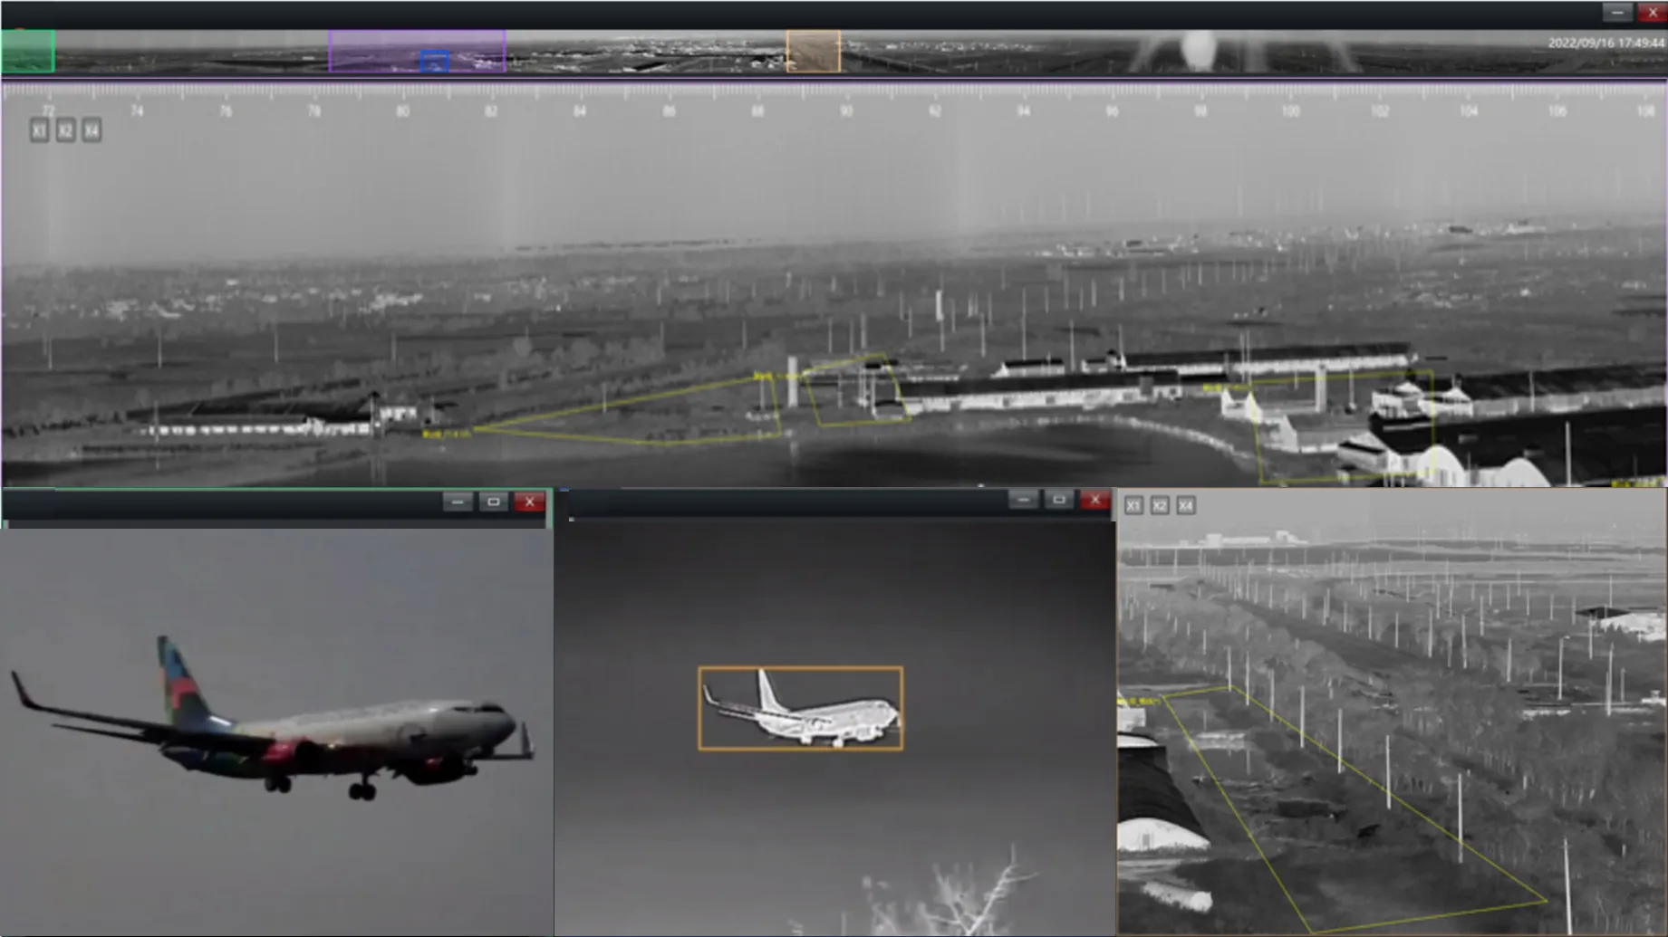This screenshot has width=1668, height=937.
Task: Select the orange aircraft tracking box
Action: [x=800, y=709]
